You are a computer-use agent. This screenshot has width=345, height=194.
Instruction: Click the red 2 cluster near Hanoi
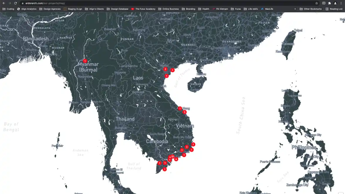165,69
